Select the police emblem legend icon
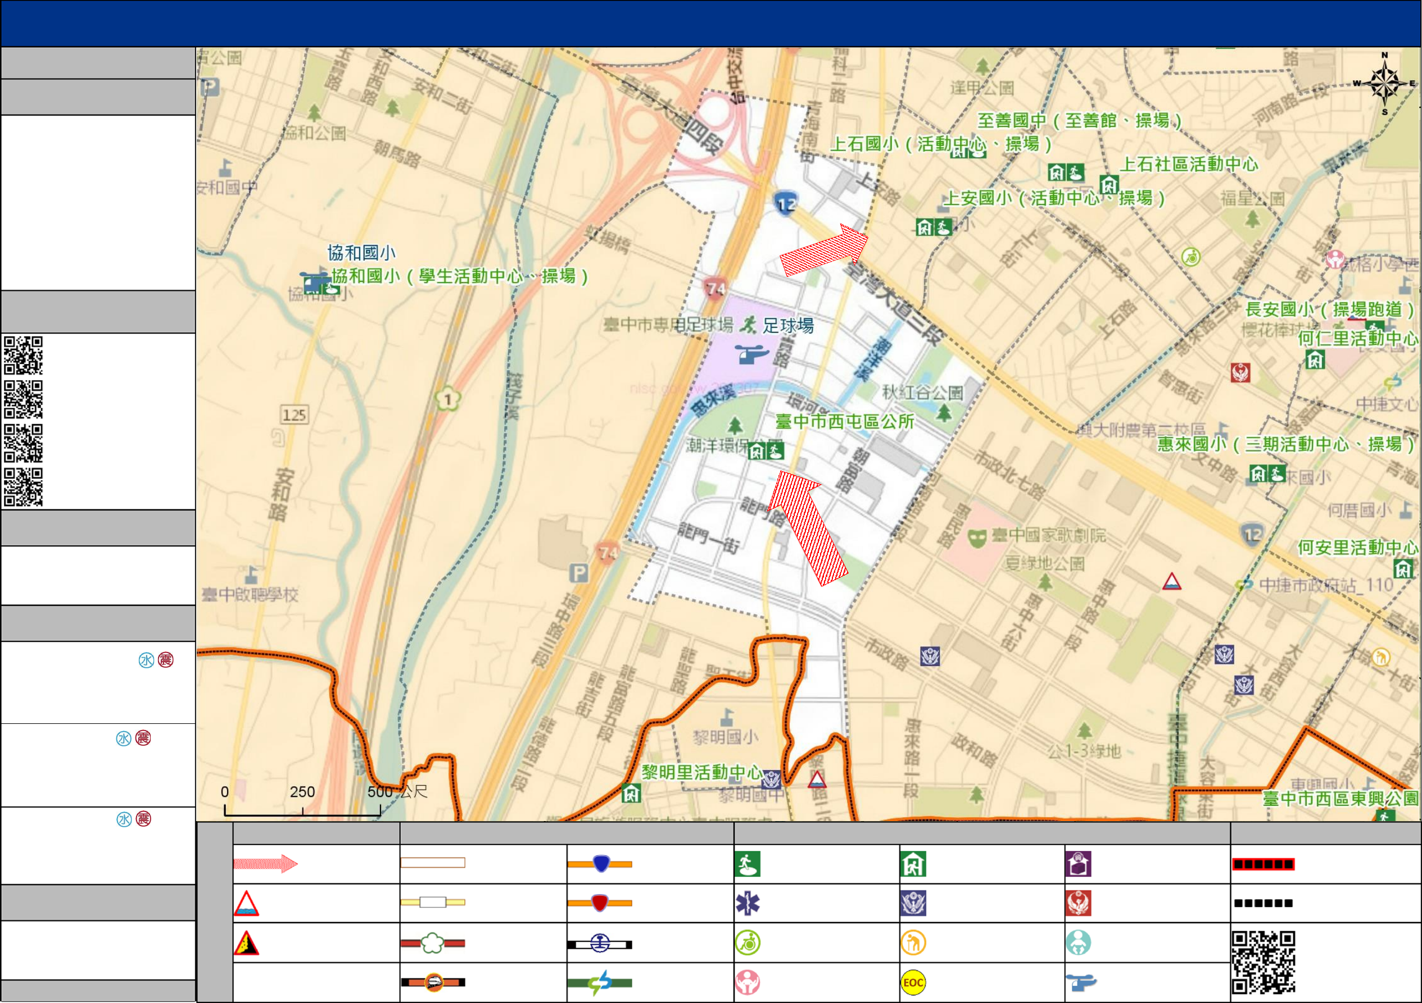Image resolution: width=1422 pixels, height=1003 pixels. [x=913, y=904]
